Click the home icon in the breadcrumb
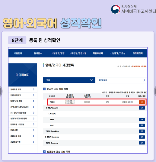 (118, 66)
